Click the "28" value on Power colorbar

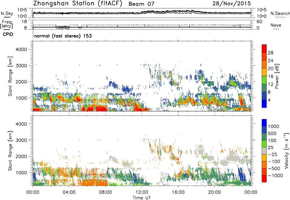[x=270, y=53]
